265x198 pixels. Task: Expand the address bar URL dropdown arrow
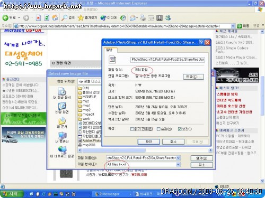[x=233, y=26]
